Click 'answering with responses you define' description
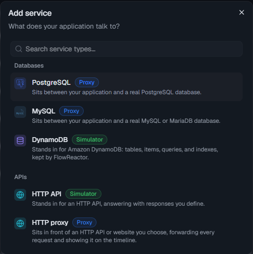The height and width of the screenshot is (254, 253). tap(119, 204)
